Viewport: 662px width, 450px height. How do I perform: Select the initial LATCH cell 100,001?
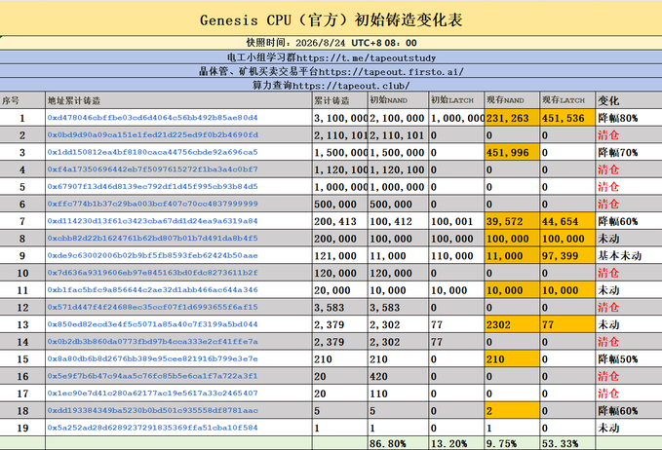pyautogui.click(x=457, y=221)
